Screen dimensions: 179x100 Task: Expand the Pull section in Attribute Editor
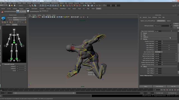click(x=142, y=35)
